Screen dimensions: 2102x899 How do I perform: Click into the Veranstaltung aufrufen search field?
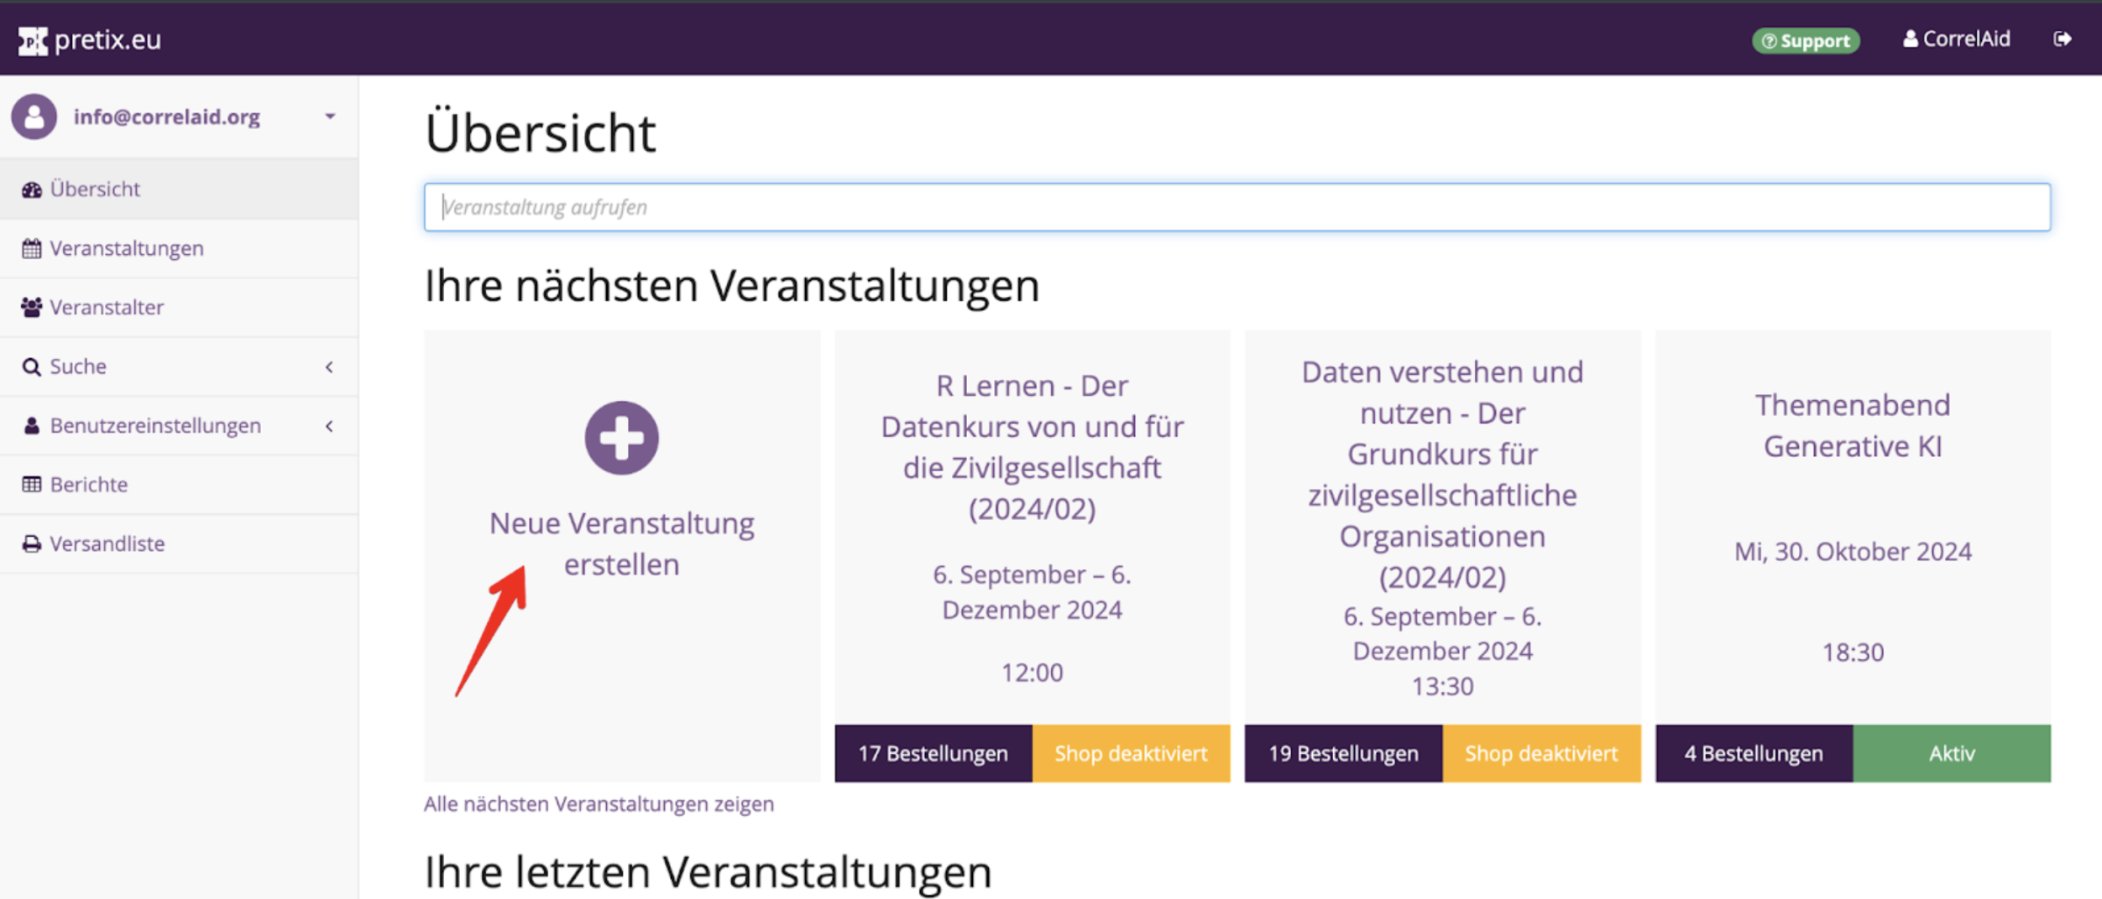pyautogui.click(x=1237, y=207)
